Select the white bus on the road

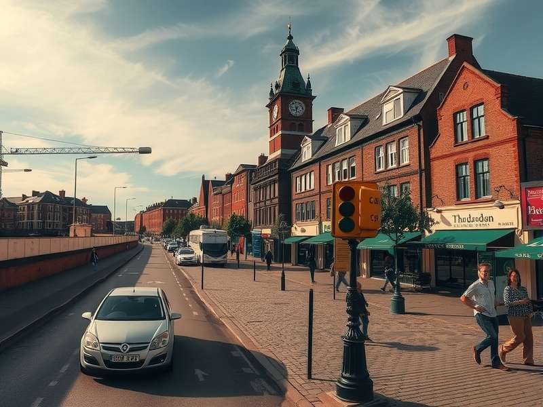click(x=209, y=246)
